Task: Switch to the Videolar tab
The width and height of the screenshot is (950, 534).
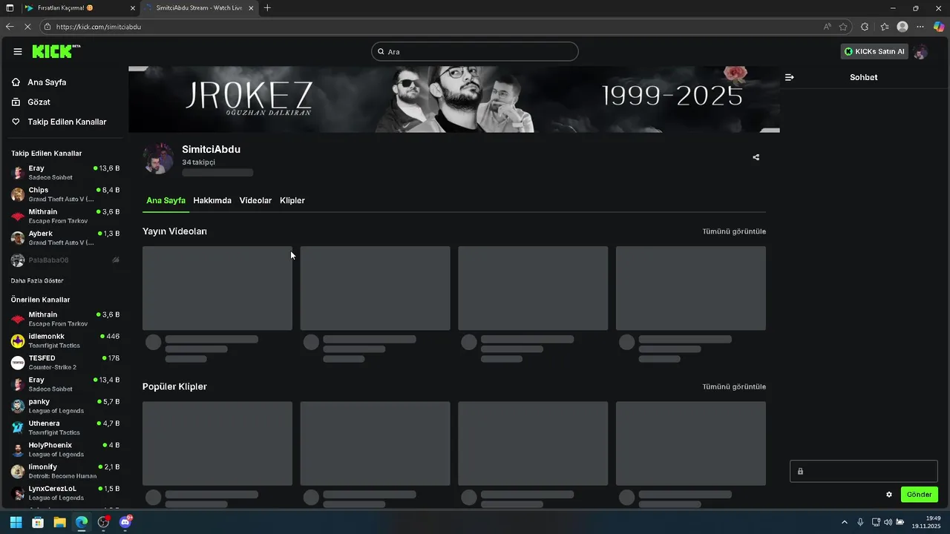Action: click(255, 200)
